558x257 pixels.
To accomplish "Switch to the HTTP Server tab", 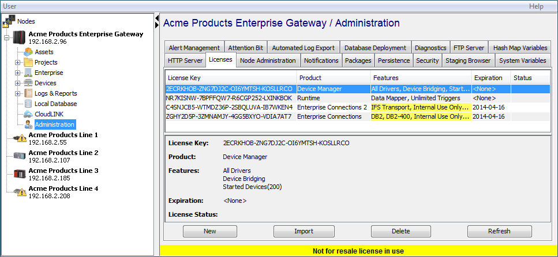I will coord(185,61).
